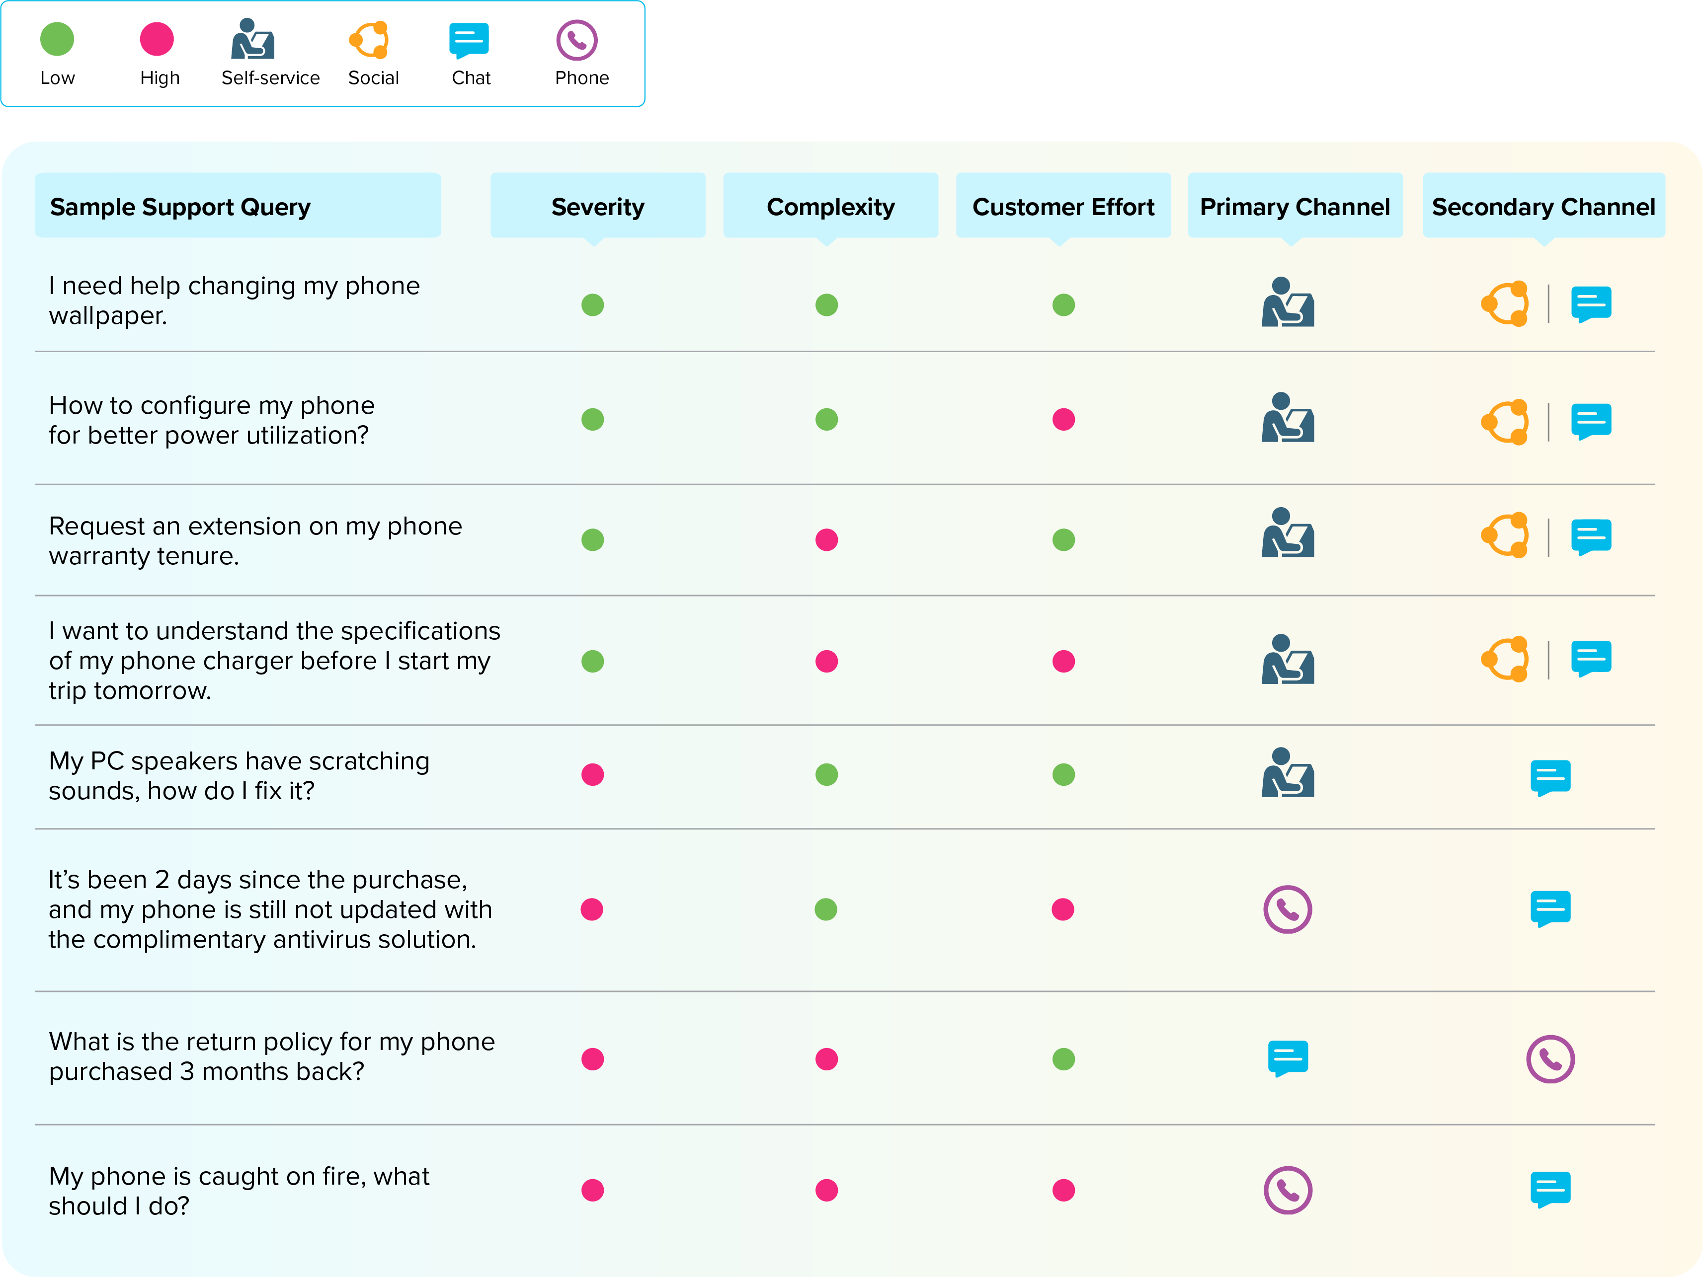
Task: Click the chat icon in the warranty tenure row
Action: coord(1591,537)
